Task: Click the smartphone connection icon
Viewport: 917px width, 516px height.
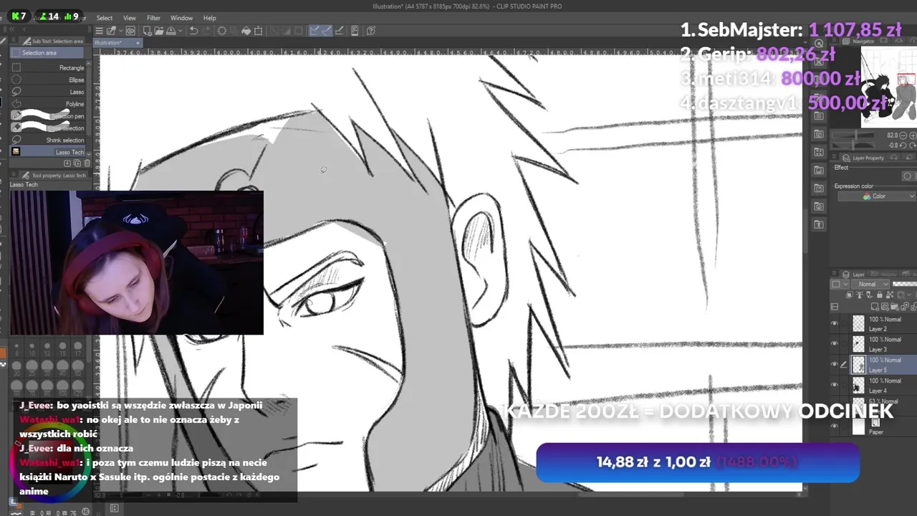Action: coord(355,31)
